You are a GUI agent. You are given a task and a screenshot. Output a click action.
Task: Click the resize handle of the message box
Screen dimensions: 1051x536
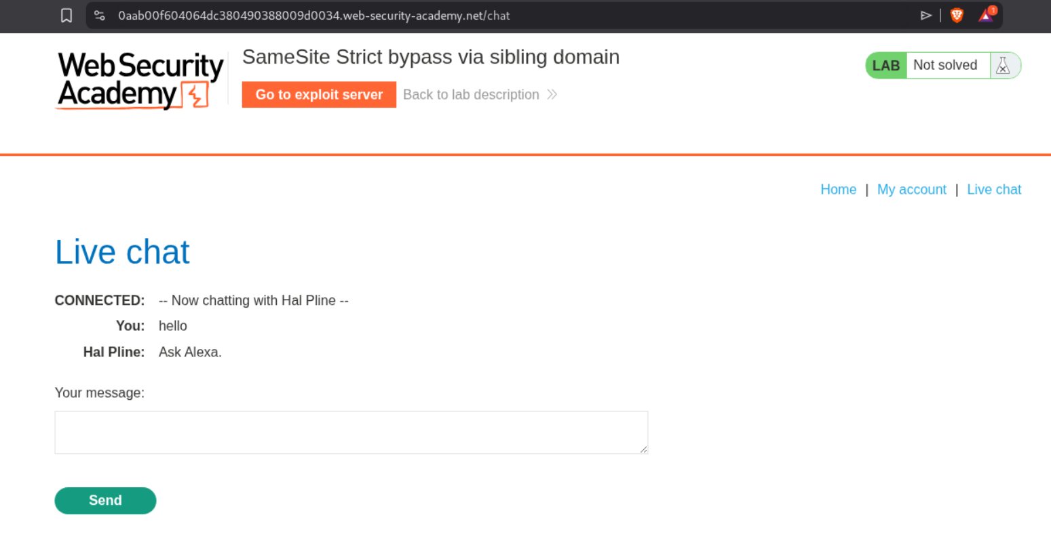(x=643, y=449)
